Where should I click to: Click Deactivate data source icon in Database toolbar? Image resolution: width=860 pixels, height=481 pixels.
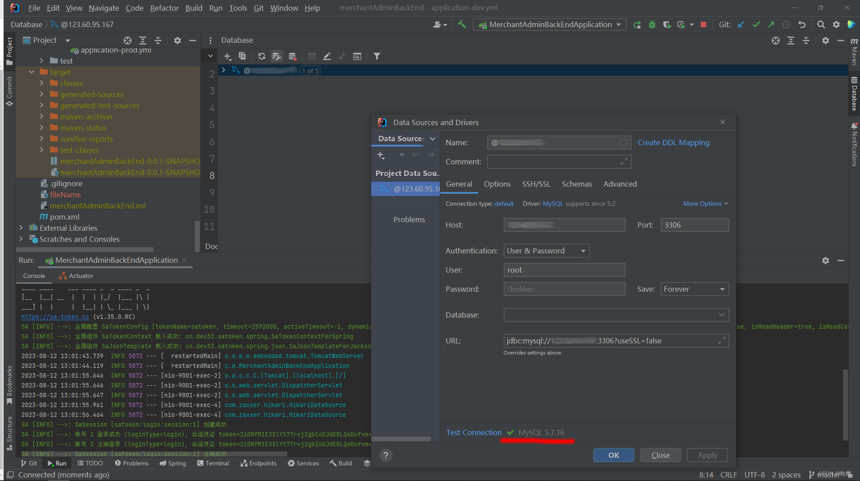(292, 56)
